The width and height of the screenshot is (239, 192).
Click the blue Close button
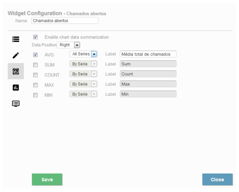(217, 180)
